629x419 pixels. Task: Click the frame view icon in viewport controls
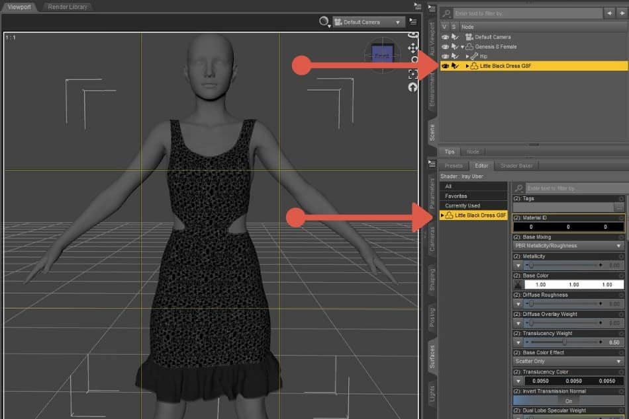pos(413,74)
